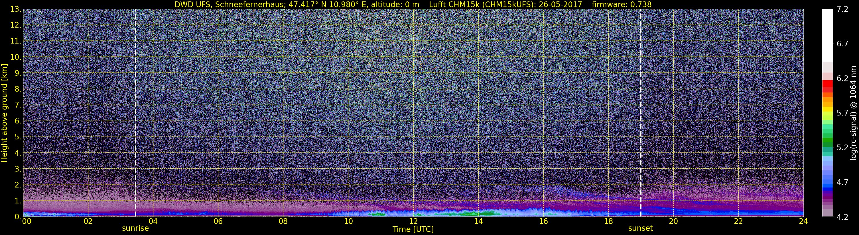
Task: Click the 'sunrise' label below the time axis
Action: pyautogui.click(x=135, y=228)
